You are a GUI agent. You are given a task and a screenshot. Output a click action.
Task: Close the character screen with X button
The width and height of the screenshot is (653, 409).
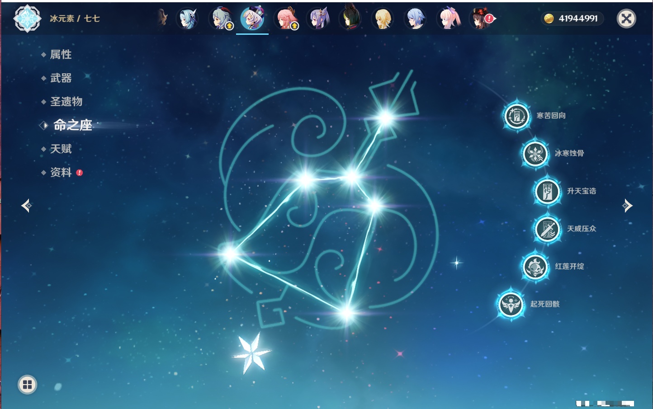pyautogui.click(x=626, y=19)
